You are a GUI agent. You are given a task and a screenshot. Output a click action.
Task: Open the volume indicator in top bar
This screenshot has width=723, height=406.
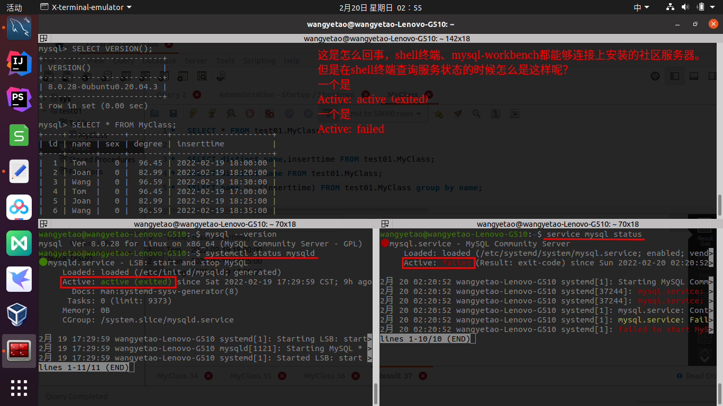pyautogui.click(x=685, y=7)
